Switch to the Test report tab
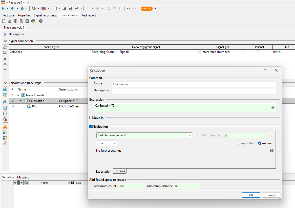 [89, 15]
